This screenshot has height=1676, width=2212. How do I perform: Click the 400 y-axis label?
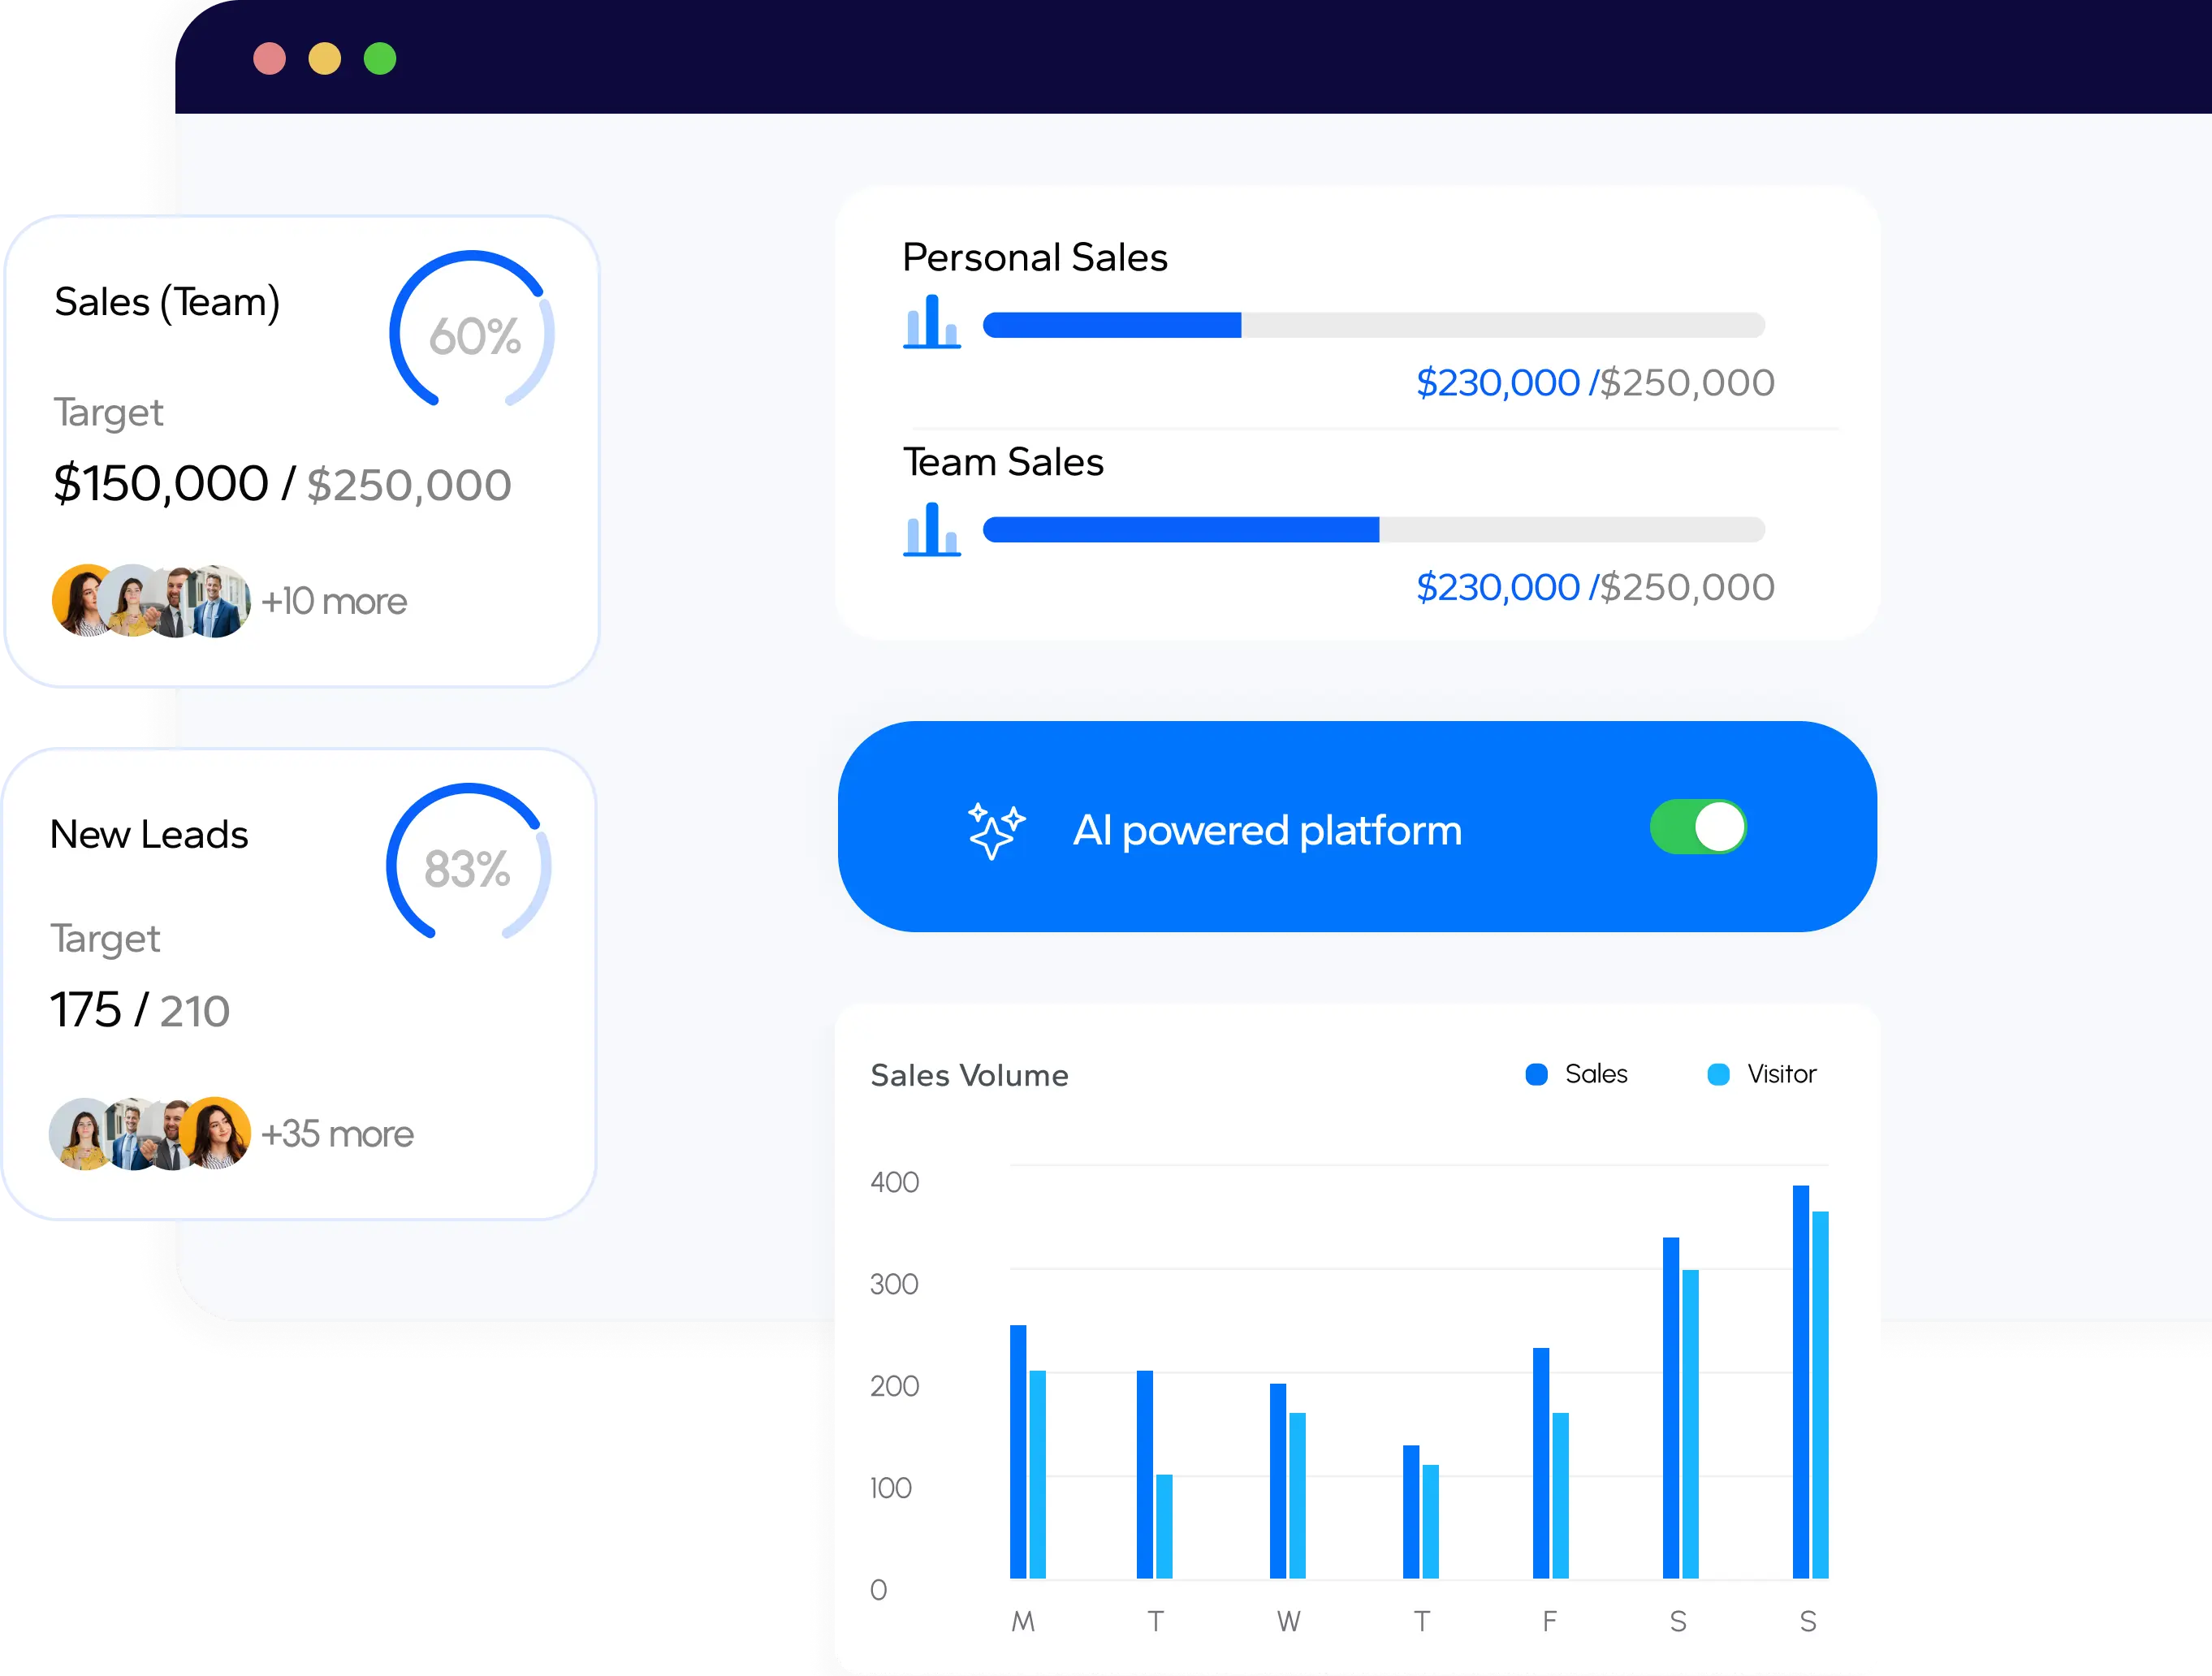pos(894,1182)
